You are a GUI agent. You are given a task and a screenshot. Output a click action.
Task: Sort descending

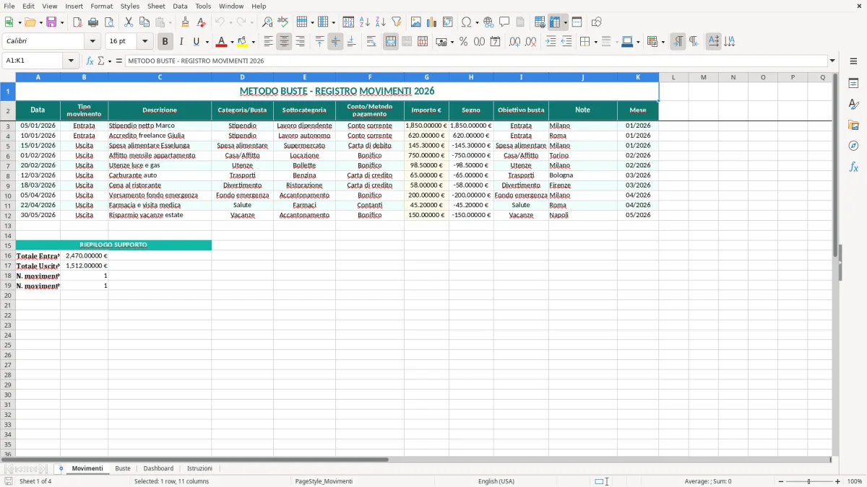[380, 22]
